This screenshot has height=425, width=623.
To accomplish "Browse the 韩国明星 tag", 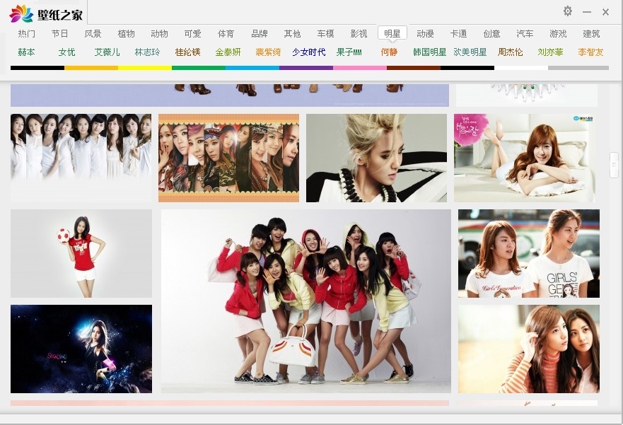I will click(429, 52).
